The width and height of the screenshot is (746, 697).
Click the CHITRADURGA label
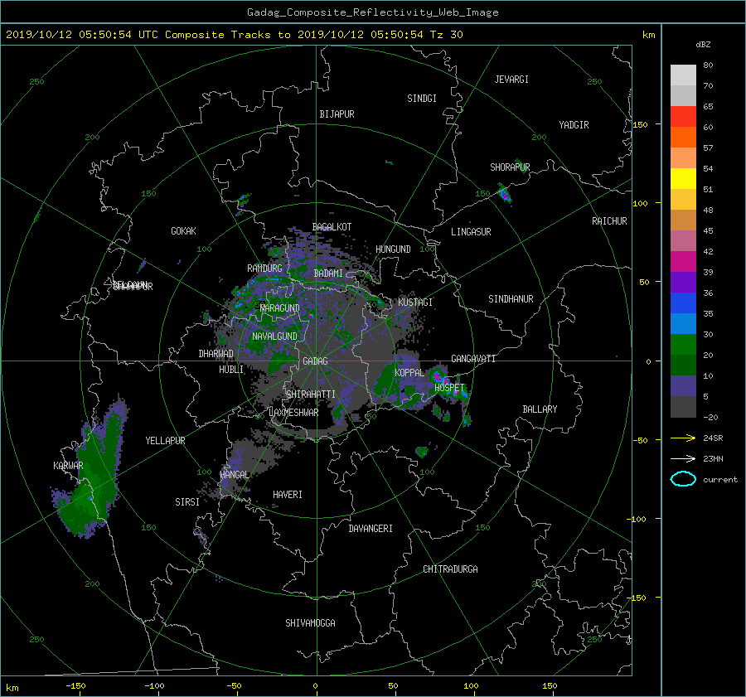pos(450,569)
